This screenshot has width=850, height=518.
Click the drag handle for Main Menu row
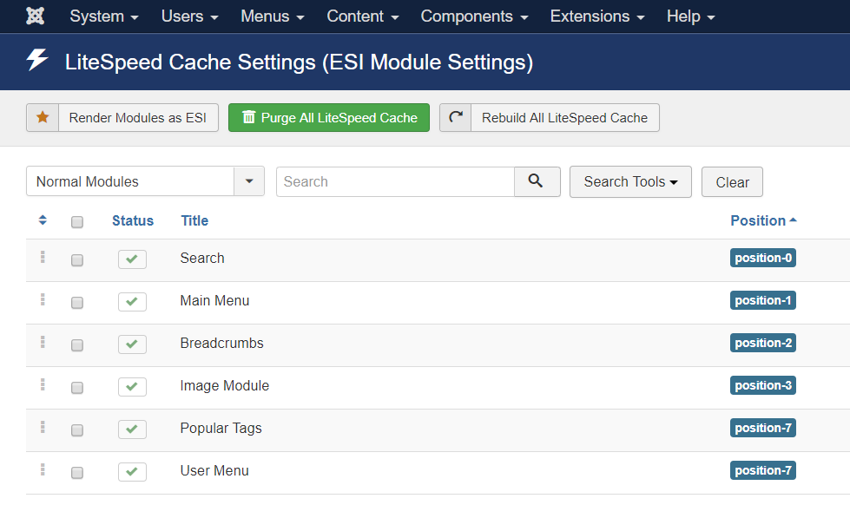(x=43, y=299)
